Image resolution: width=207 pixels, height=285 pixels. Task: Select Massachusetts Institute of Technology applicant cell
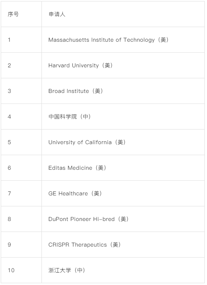123,40
